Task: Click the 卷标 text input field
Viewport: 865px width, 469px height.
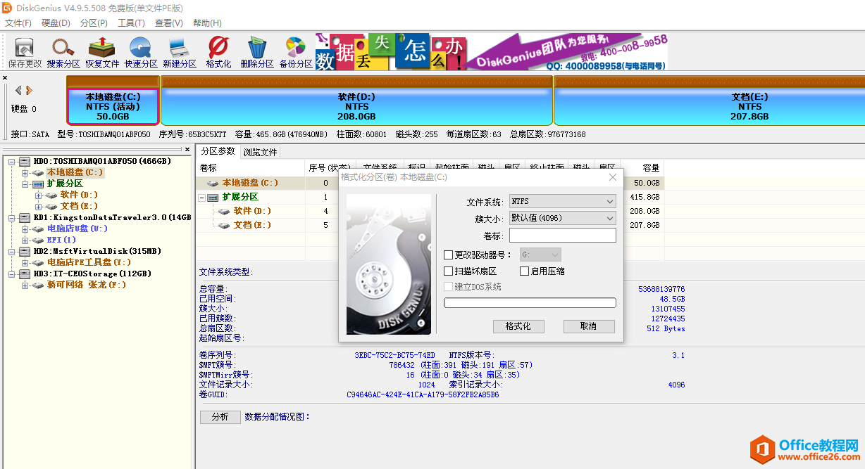Action: (562, 235)
